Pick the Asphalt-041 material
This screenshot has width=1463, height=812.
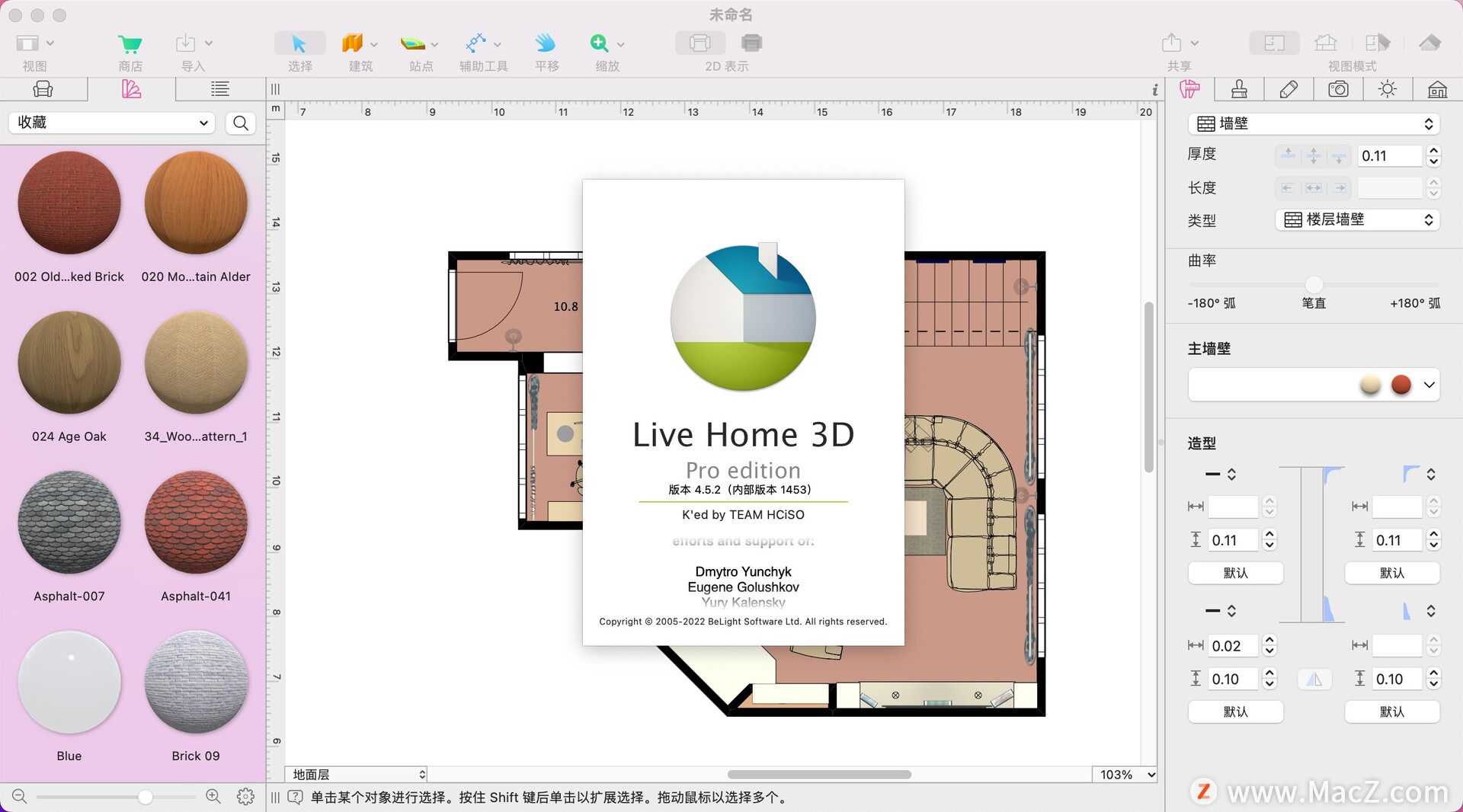coord(196,523)
